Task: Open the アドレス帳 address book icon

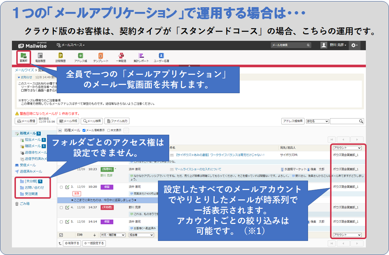Action: (81, 57)
